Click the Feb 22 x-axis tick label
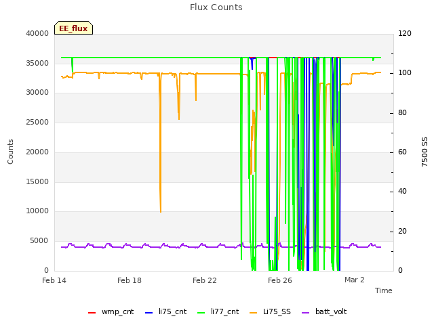This screenshot has height=325, width=434. pyautogui.click(x=205, y=280)
